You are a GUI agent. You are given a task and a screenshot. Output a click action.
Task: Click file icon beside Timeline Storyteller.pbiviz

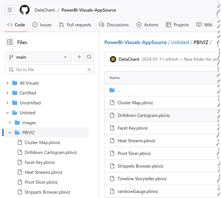click(112, 179)
